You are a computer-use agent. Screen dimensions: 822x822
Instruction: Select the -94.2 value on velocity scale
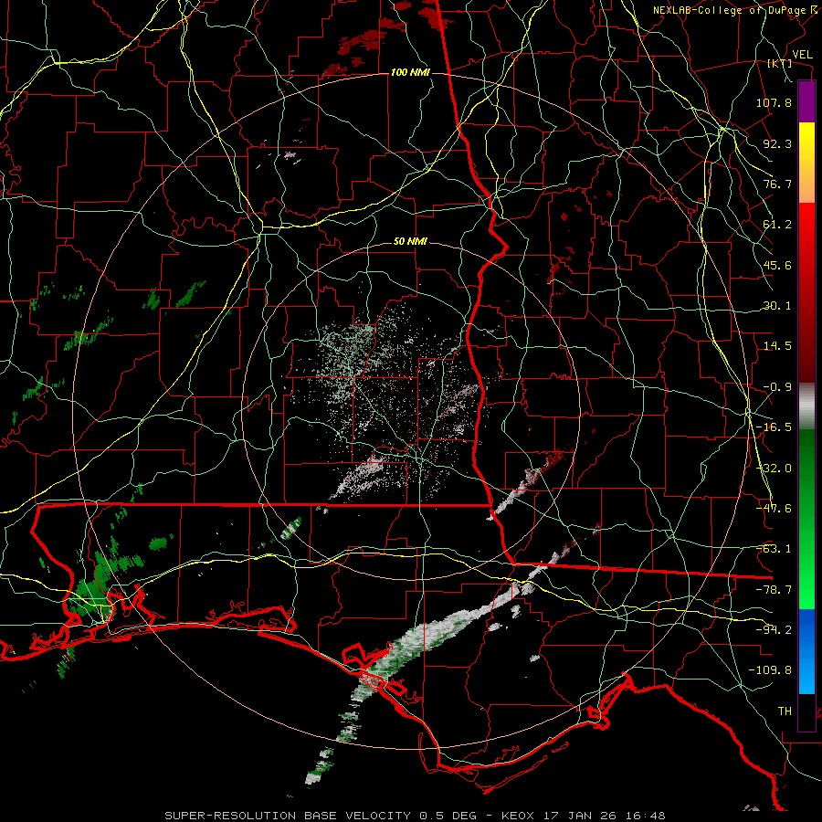pos(774,630)
